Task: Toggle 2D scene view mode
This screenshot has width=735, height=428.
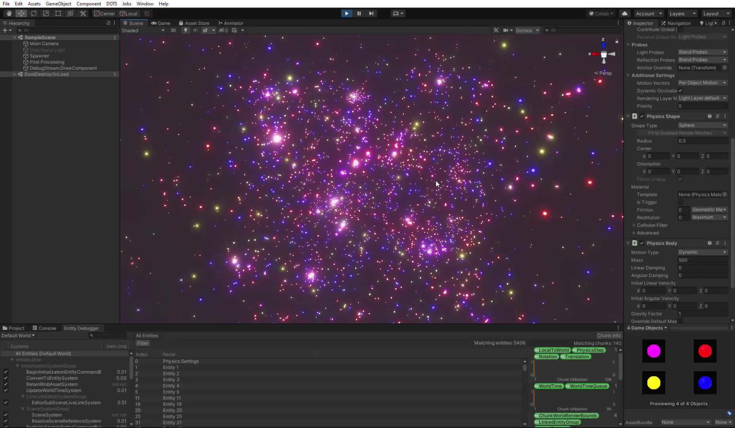Action: point(173,31)
